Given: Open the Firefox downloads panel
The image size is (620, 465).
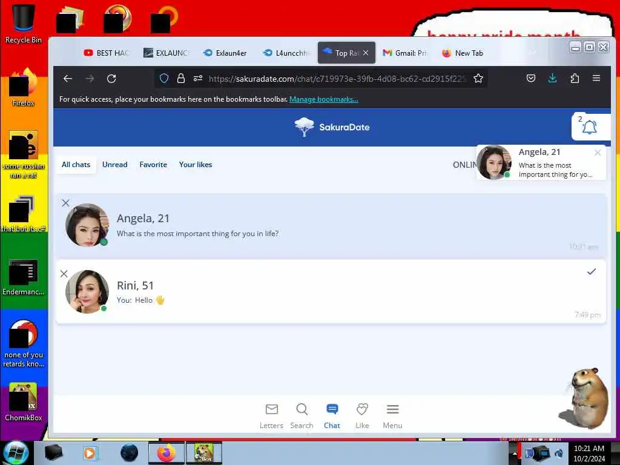Looking at the screenshot, I should [x=552, y=78].
